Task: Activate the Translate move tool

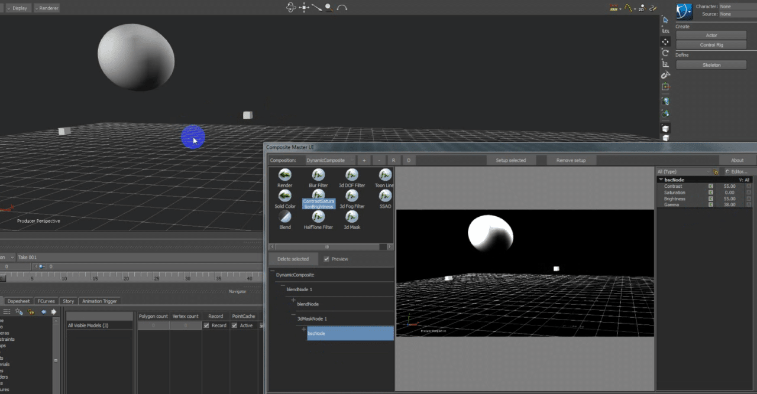Action: [665, 41]
